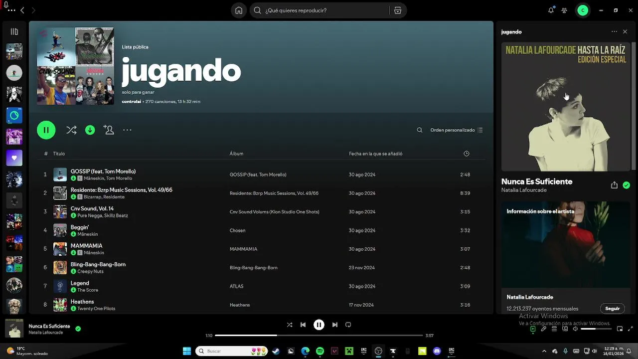Image resolution: width=638 pixels, height=359 pixels.
Task: Share Nunca Es Suficiente from side panel
Action: tap(614, 185)
